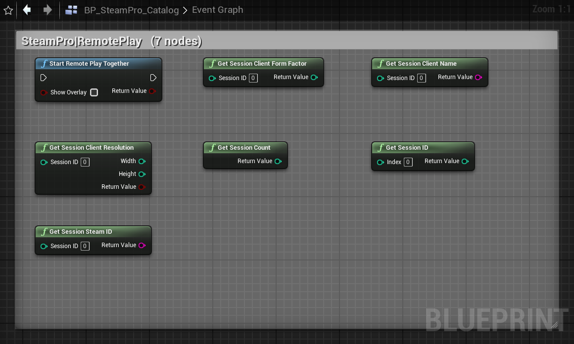Click Get Session ID Return Value pin

465,161
